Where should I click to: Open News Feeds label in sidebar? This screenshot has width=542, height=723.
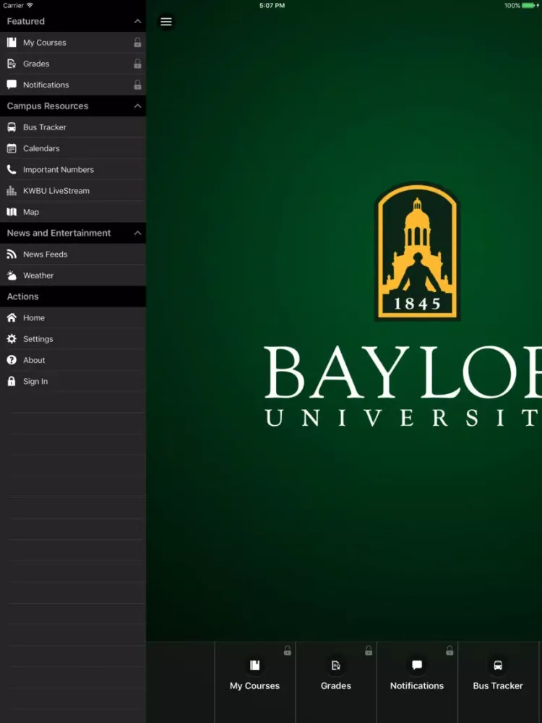(x=45, y=254)
